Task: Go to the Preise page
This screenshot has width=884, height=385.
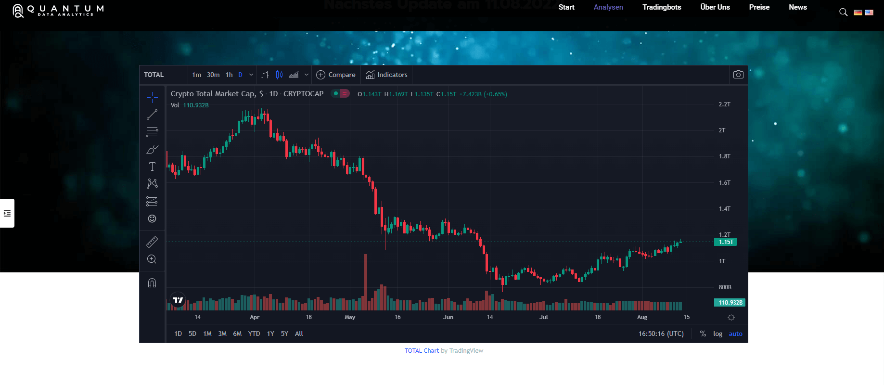Action: pyautogui.click(x=759, y=7)
